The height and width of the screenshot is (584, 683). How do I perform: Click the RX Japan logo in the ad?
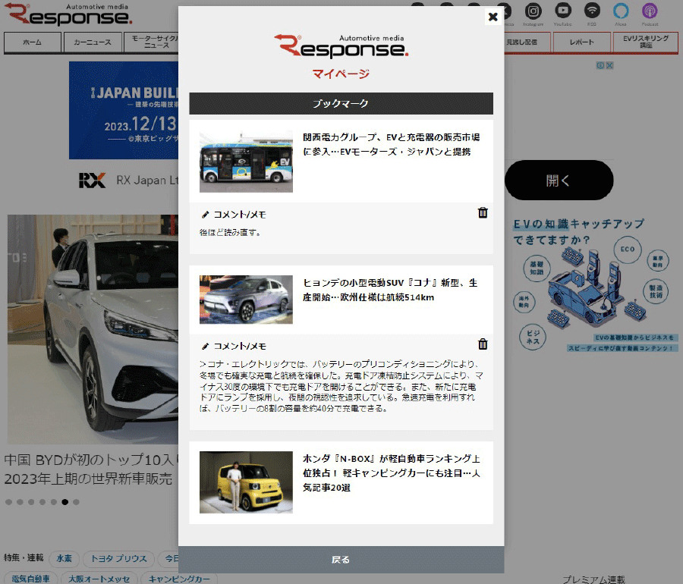(93, 181)
